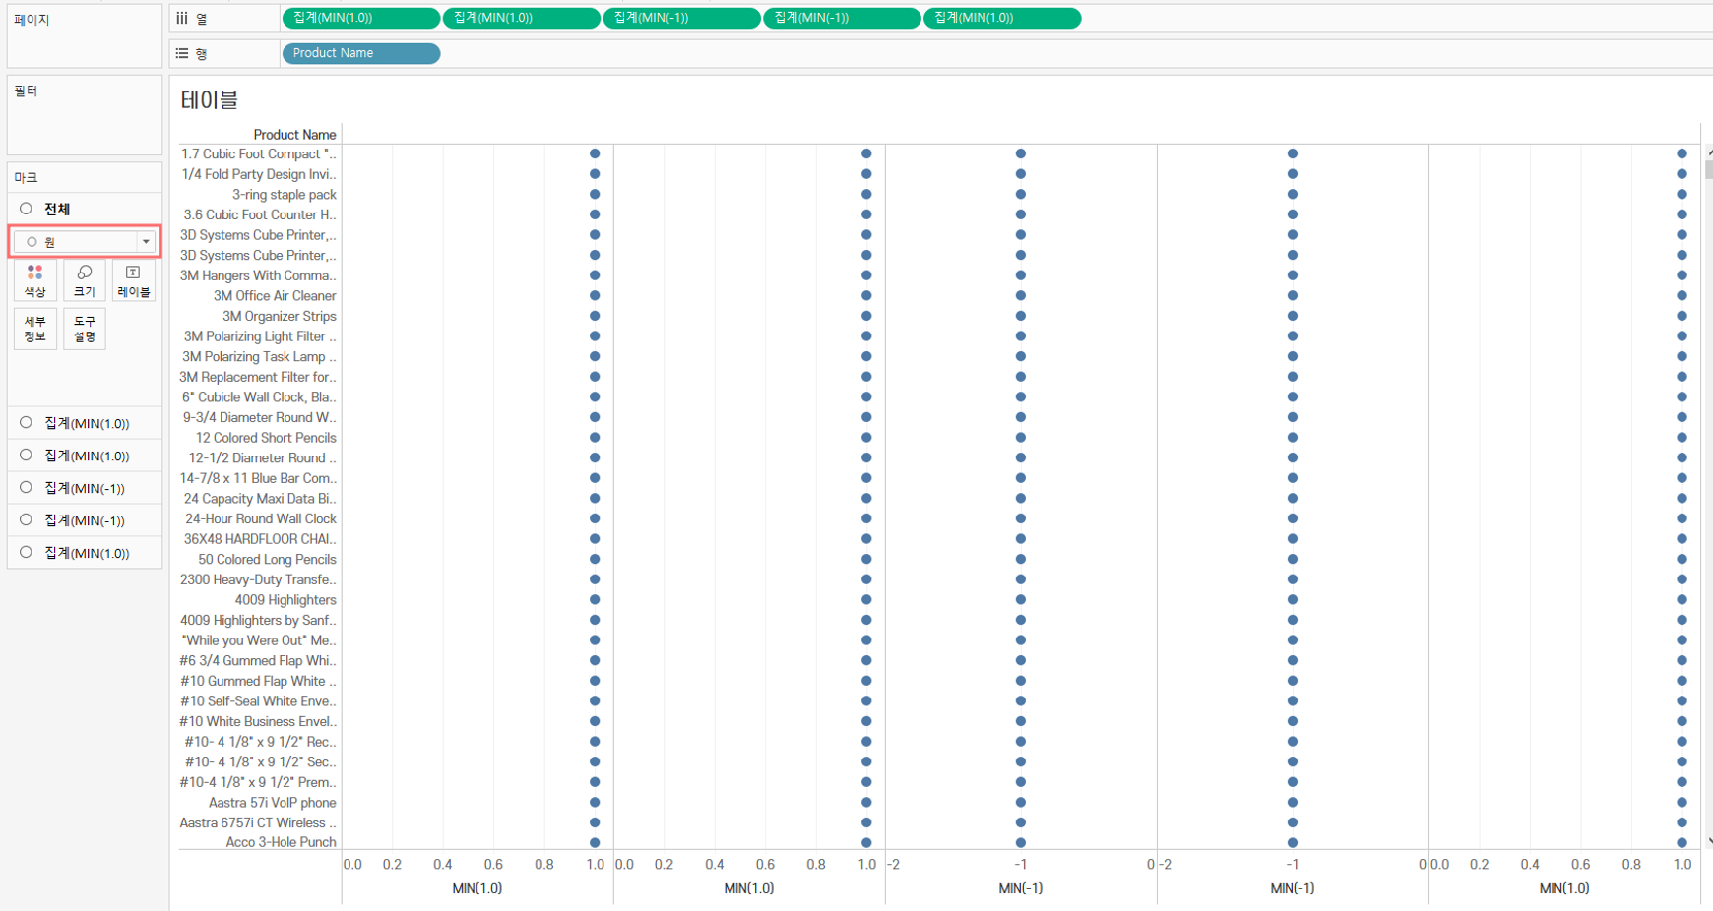Viewport: 1713px width, 911px height.
Task: Open the 원 mark type dropdown
Action: coord(84,241)
